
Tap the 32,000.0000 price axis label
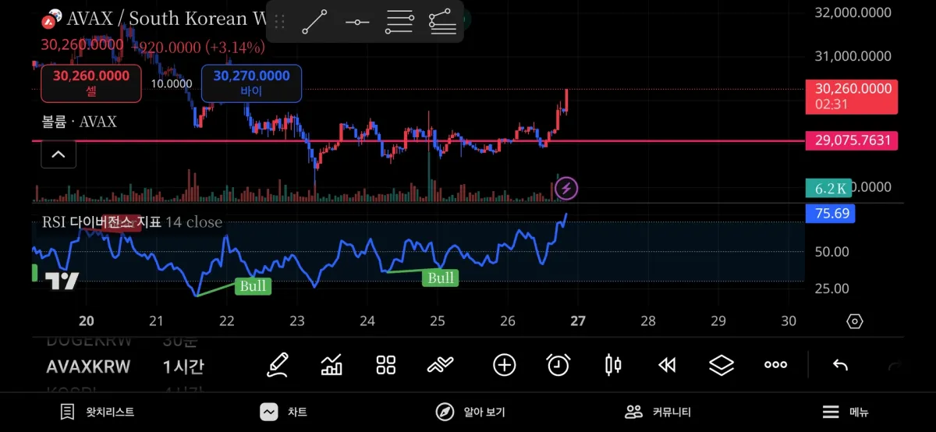point(853,12)
